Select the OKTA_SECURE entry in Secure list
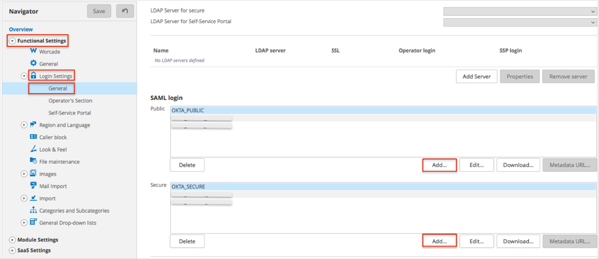599x259 pixels. pos(188,187)
